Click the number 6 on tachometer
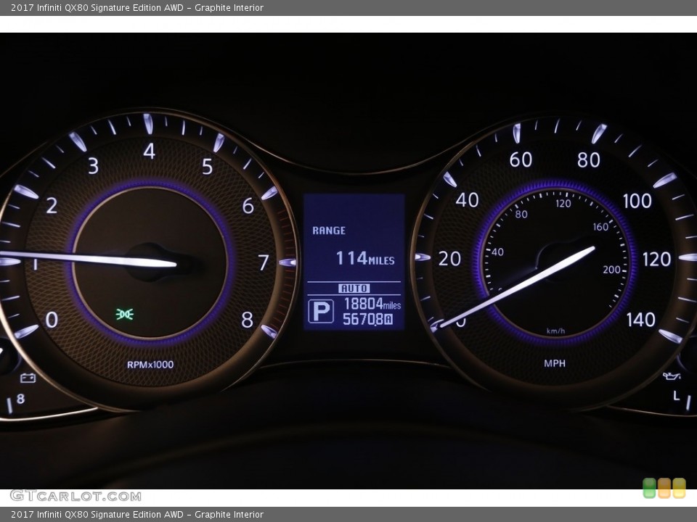697x522 pixels. [x=248, y=206]
